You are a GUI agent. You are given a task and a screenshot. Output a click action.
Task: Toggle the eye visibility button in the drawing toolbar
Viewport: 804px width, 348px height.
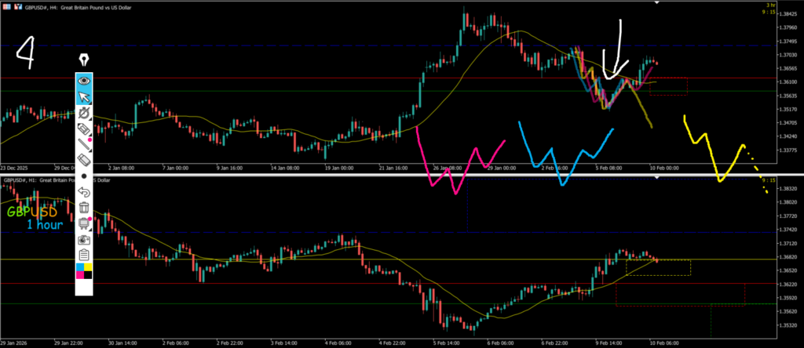(84, 81)
